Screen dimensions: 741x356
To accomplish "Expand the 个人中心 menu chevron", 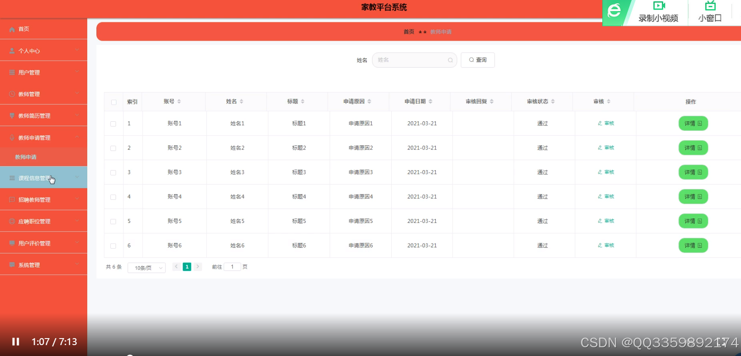I will click(77, 50).
